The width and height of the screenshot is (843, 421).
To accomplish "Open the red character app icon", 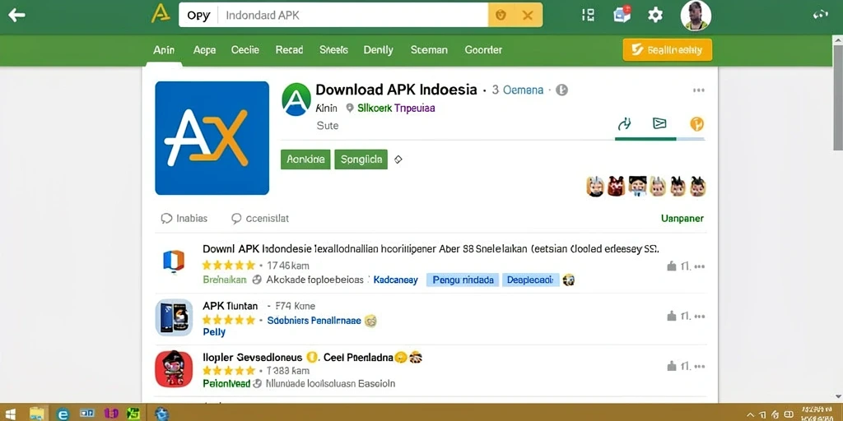I will [x=174, y=369].
